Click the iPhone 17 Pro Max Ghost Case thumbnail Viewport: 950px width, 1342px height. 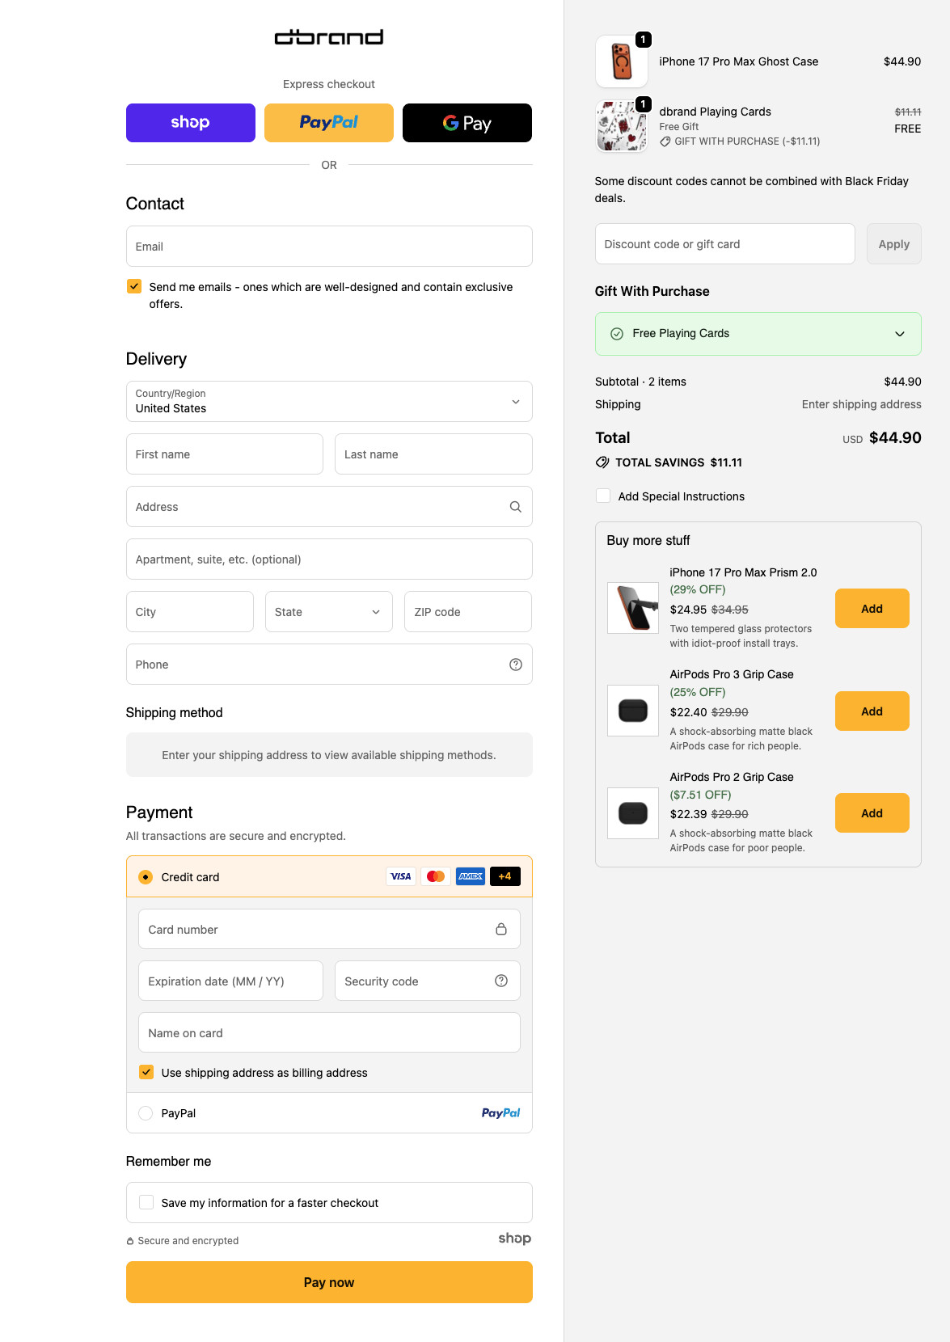click(x=621, y=61)
